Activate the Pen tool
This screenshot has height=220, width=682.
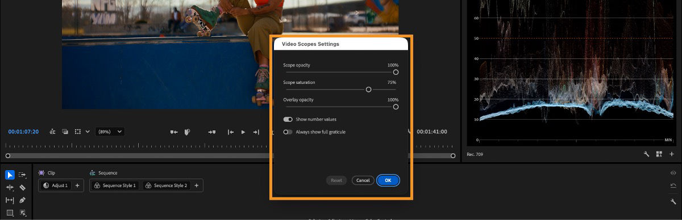click(23, 200)
